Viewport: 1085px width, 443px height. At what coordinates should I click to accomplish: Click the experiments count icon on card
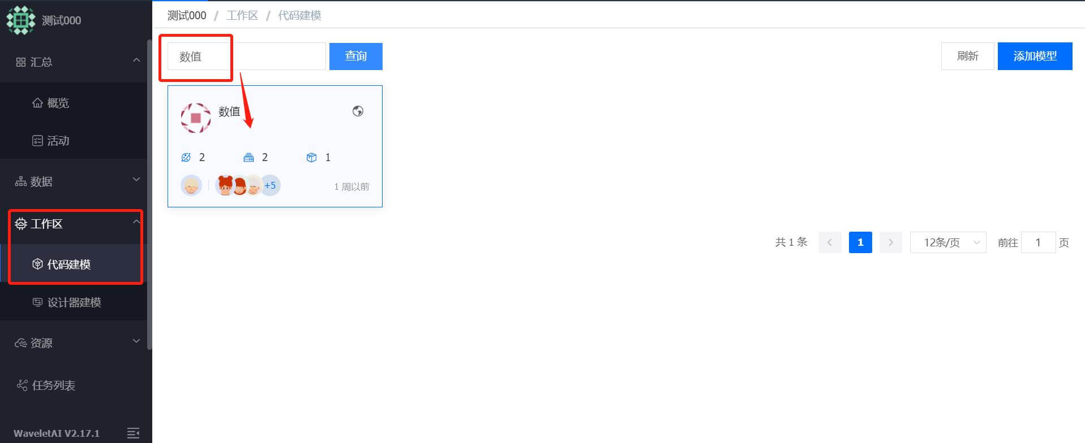(x=186, y=158)
